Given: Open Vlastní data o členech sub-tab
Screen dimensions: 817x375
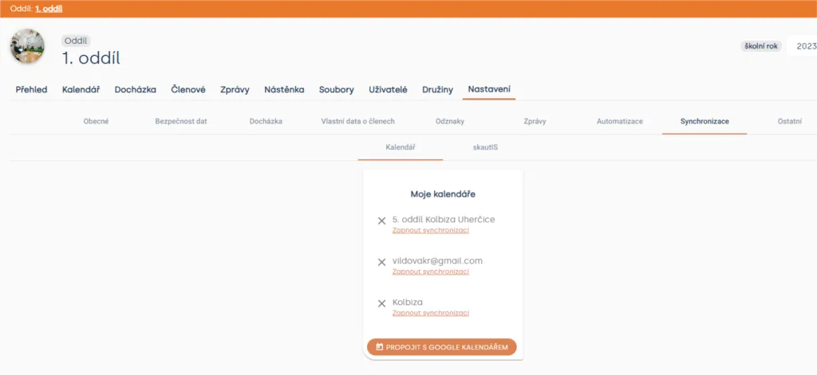Looking at the screenshot, I should [357, 121].
